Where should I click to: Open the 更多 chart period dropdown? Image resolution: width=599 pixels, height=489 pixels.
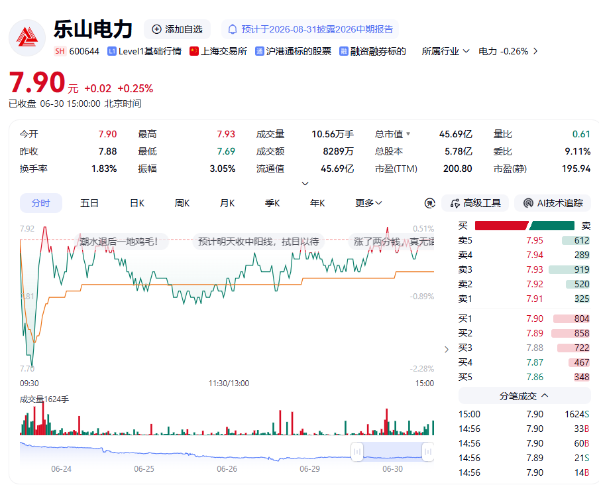click(368, 203)
